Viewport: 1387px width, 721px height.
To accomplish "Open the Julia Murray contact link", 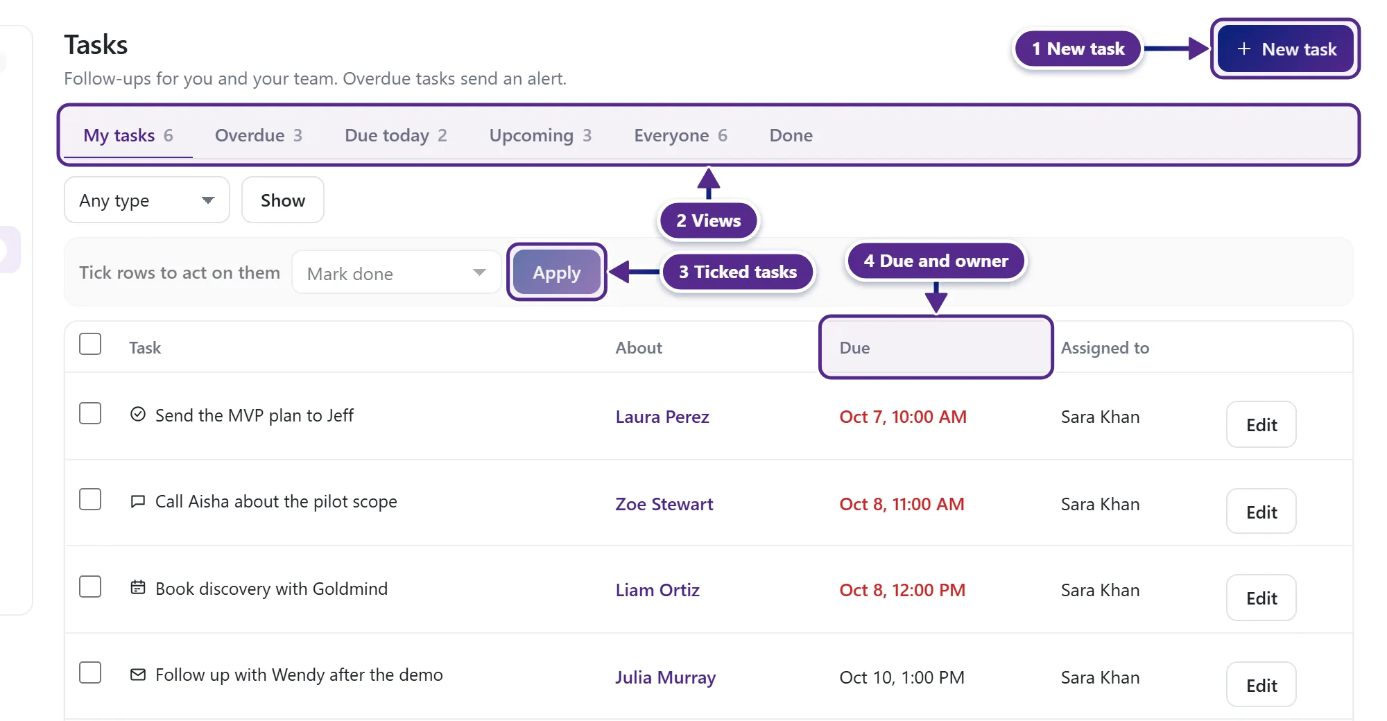I will point(665,677).
